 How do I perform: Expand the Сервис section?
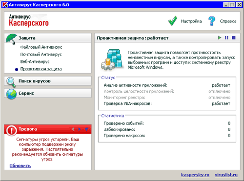pos(48,93)
